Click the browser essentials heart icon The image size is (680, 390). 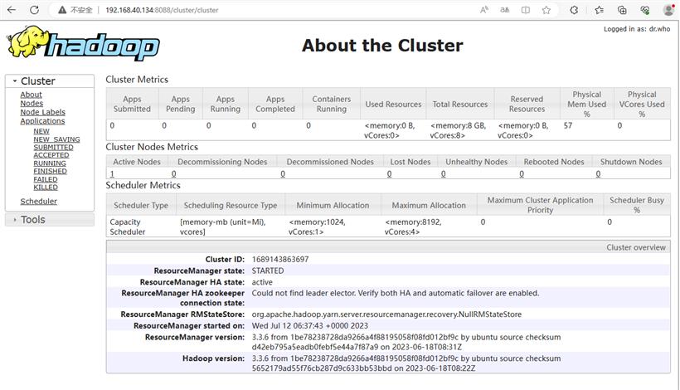[645, 10]
